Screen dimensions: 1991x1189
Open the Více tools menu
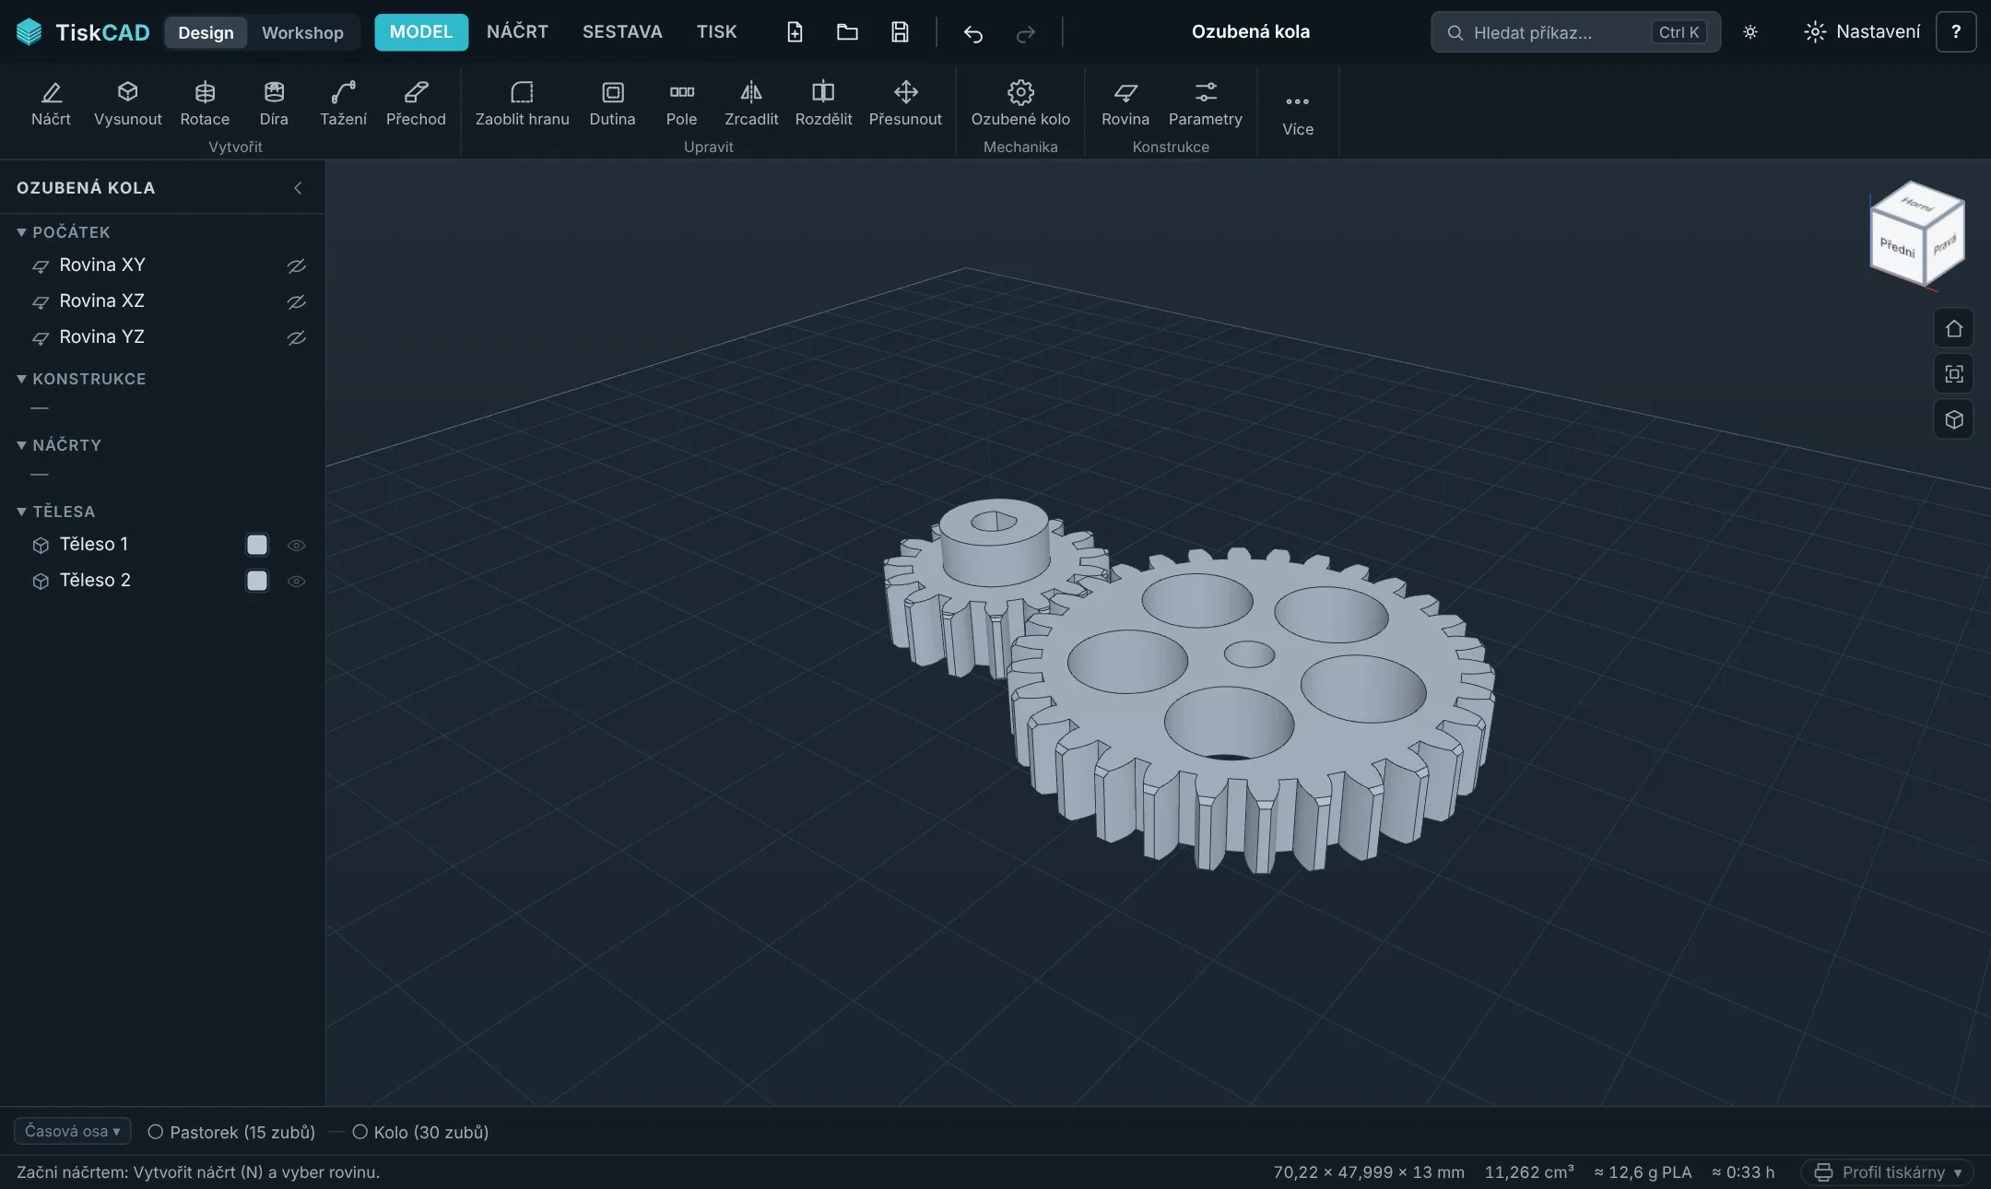[1297, 112]
